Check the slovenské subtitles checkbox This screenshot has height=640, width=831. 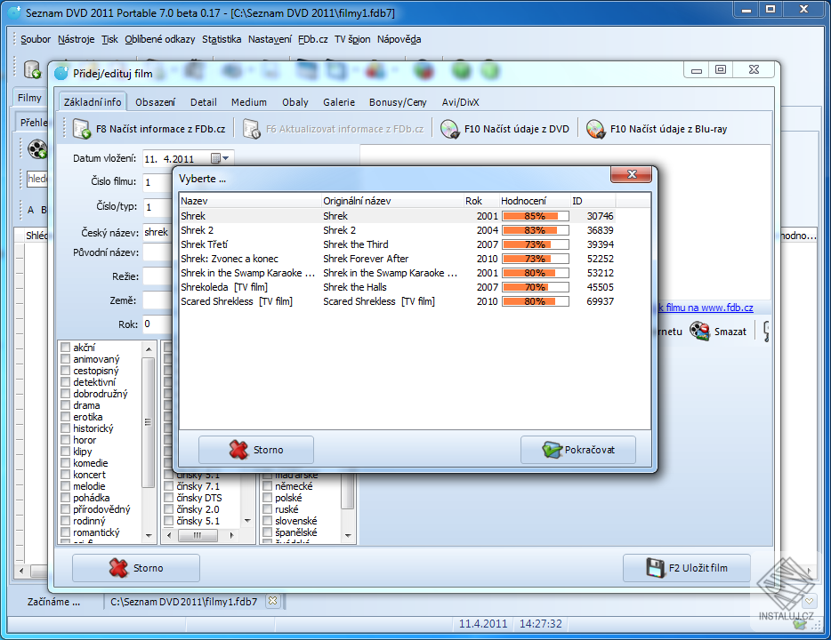tap(267, 521)
